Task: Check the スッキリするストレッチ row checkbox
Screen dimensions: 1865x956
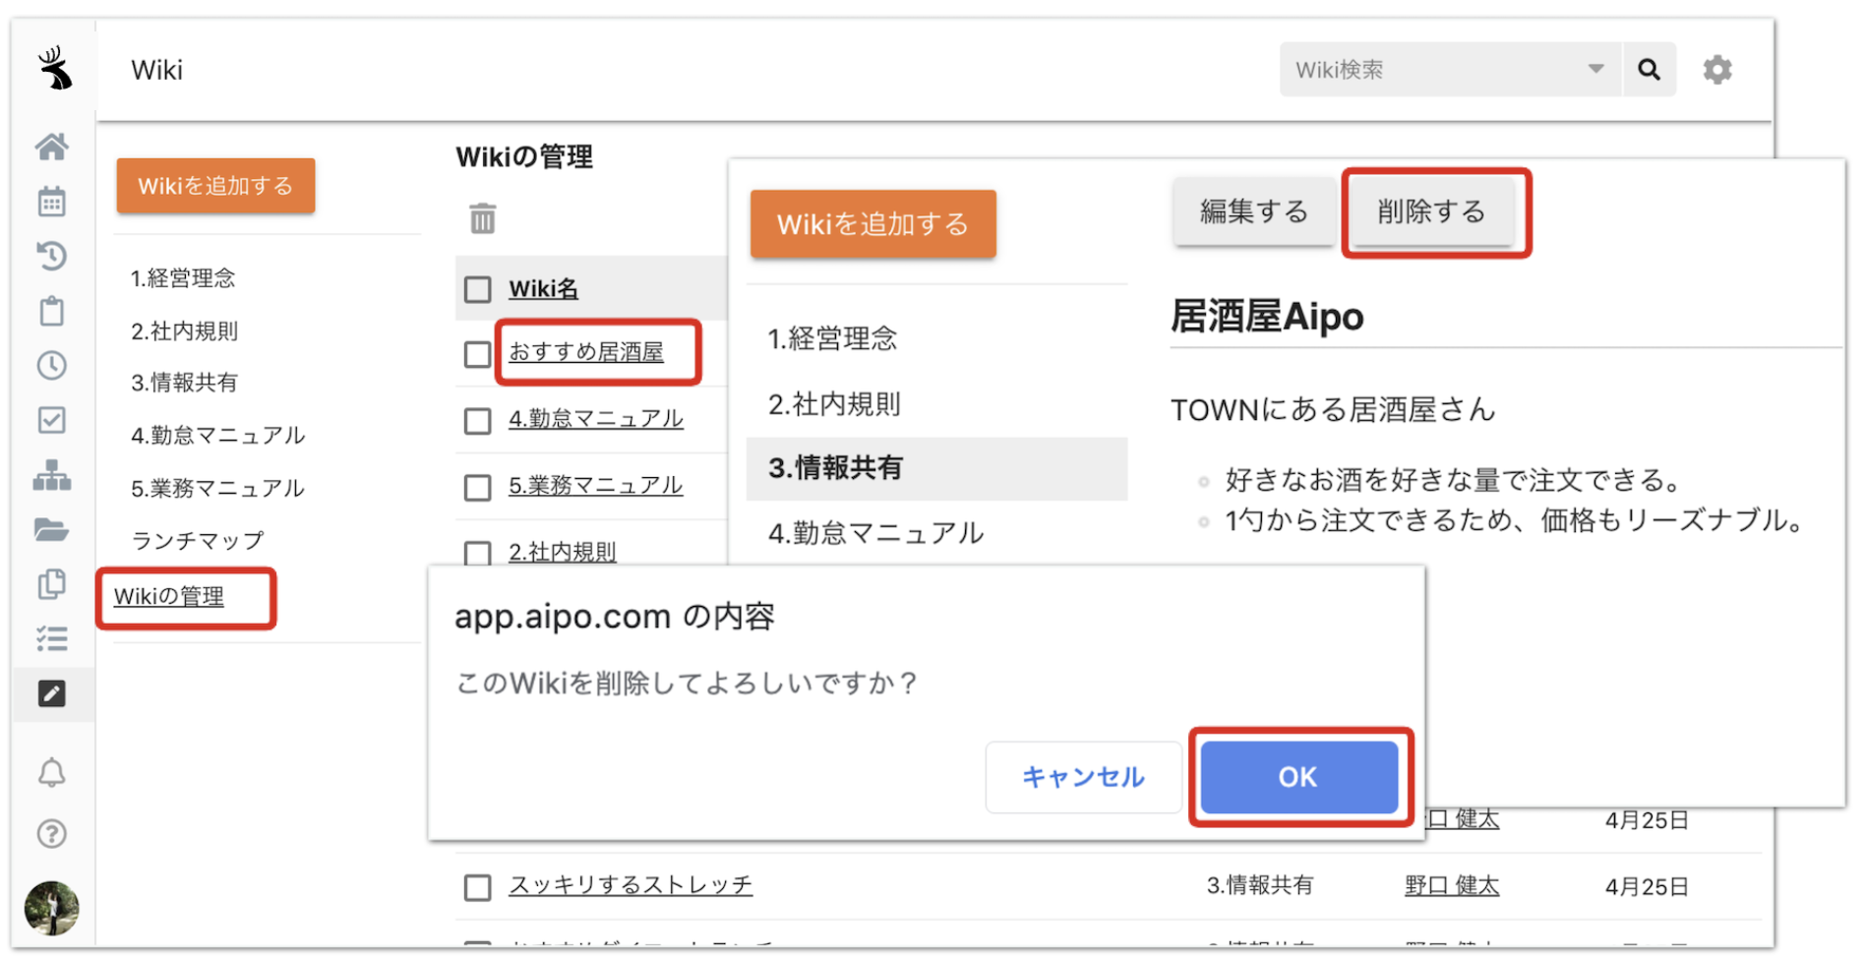Action: (478, 887)
